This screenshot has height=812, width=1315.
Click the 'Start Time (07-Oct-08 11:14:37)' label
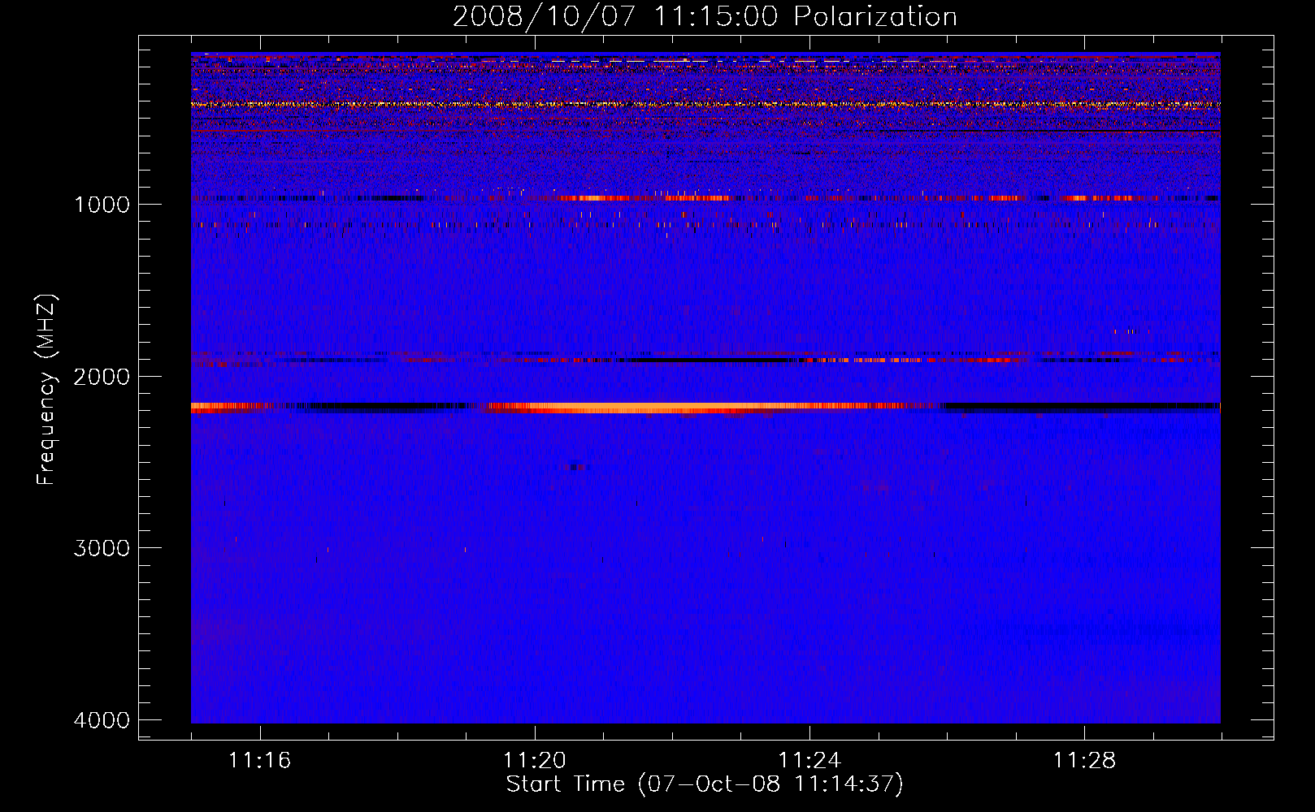click(x=705, y=784)
